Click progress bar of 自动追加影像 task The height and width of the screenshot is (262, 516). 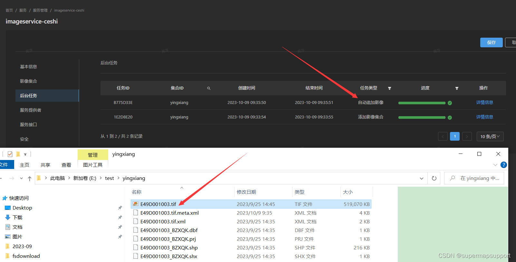click(x=422, y=103)
